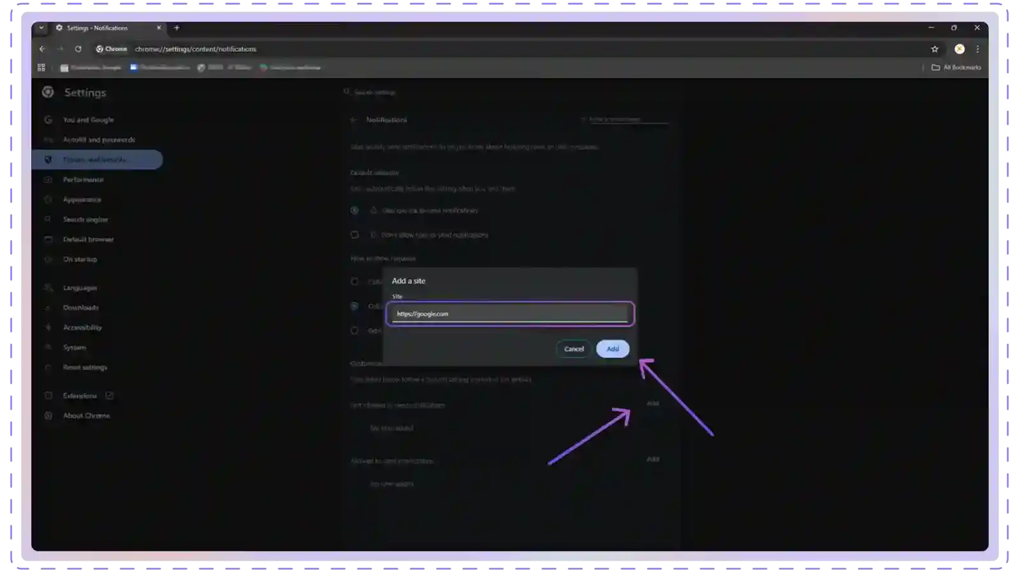Open the tab search dropdown chevron
This screenshot has height=573, width=1020.
point(41,28)
